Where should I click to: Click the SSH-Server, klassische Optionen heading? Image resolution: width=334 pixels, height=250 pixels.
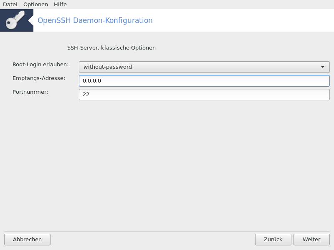(111, 48)
